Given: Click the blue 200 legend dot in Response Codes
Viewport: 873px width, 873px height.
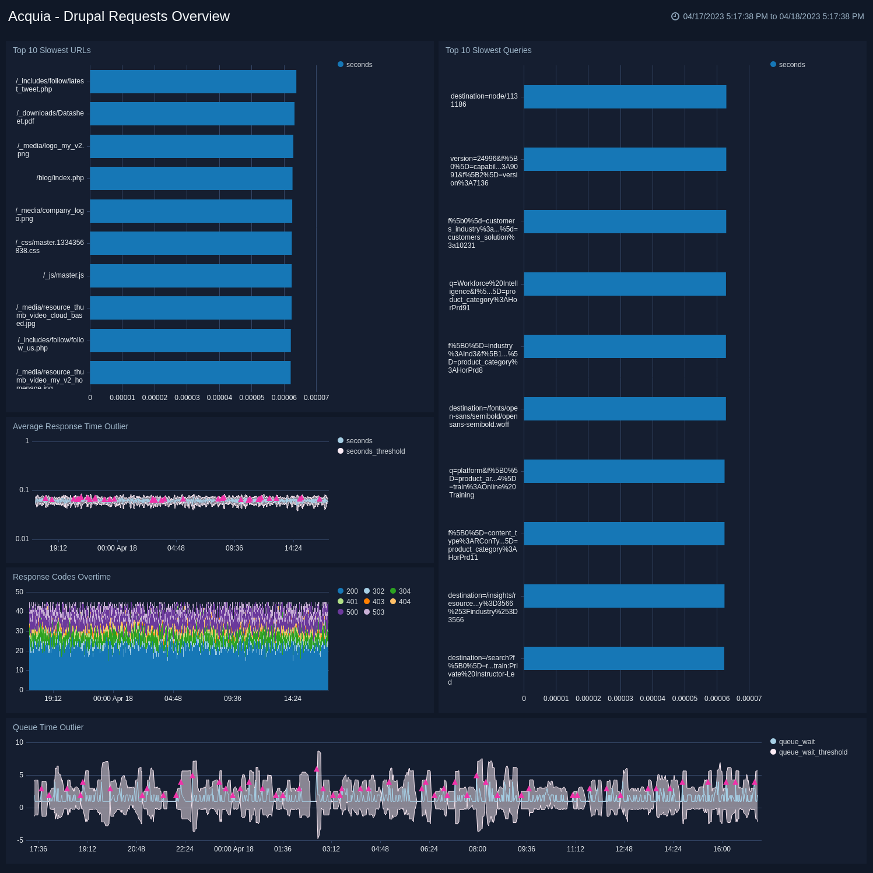Looking at the screenshot, I should coord(341,591).
